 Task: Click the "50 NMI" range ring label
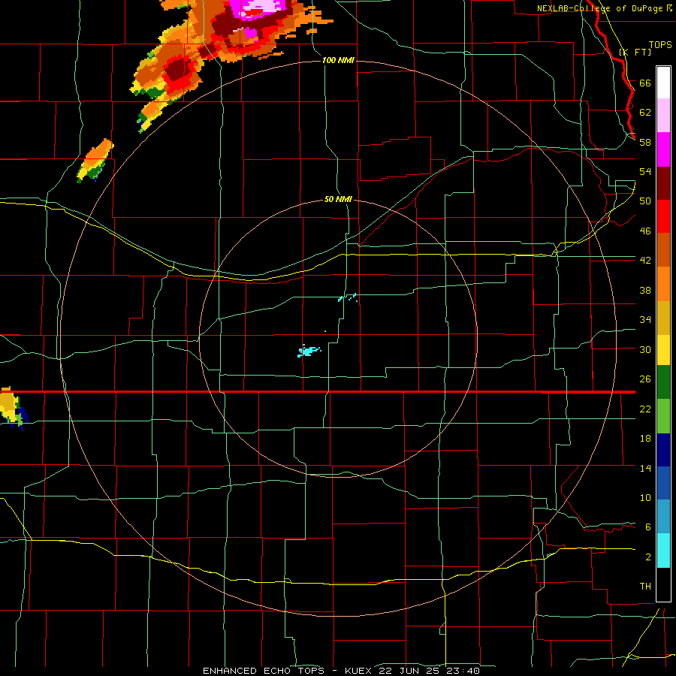coord(338,199)
